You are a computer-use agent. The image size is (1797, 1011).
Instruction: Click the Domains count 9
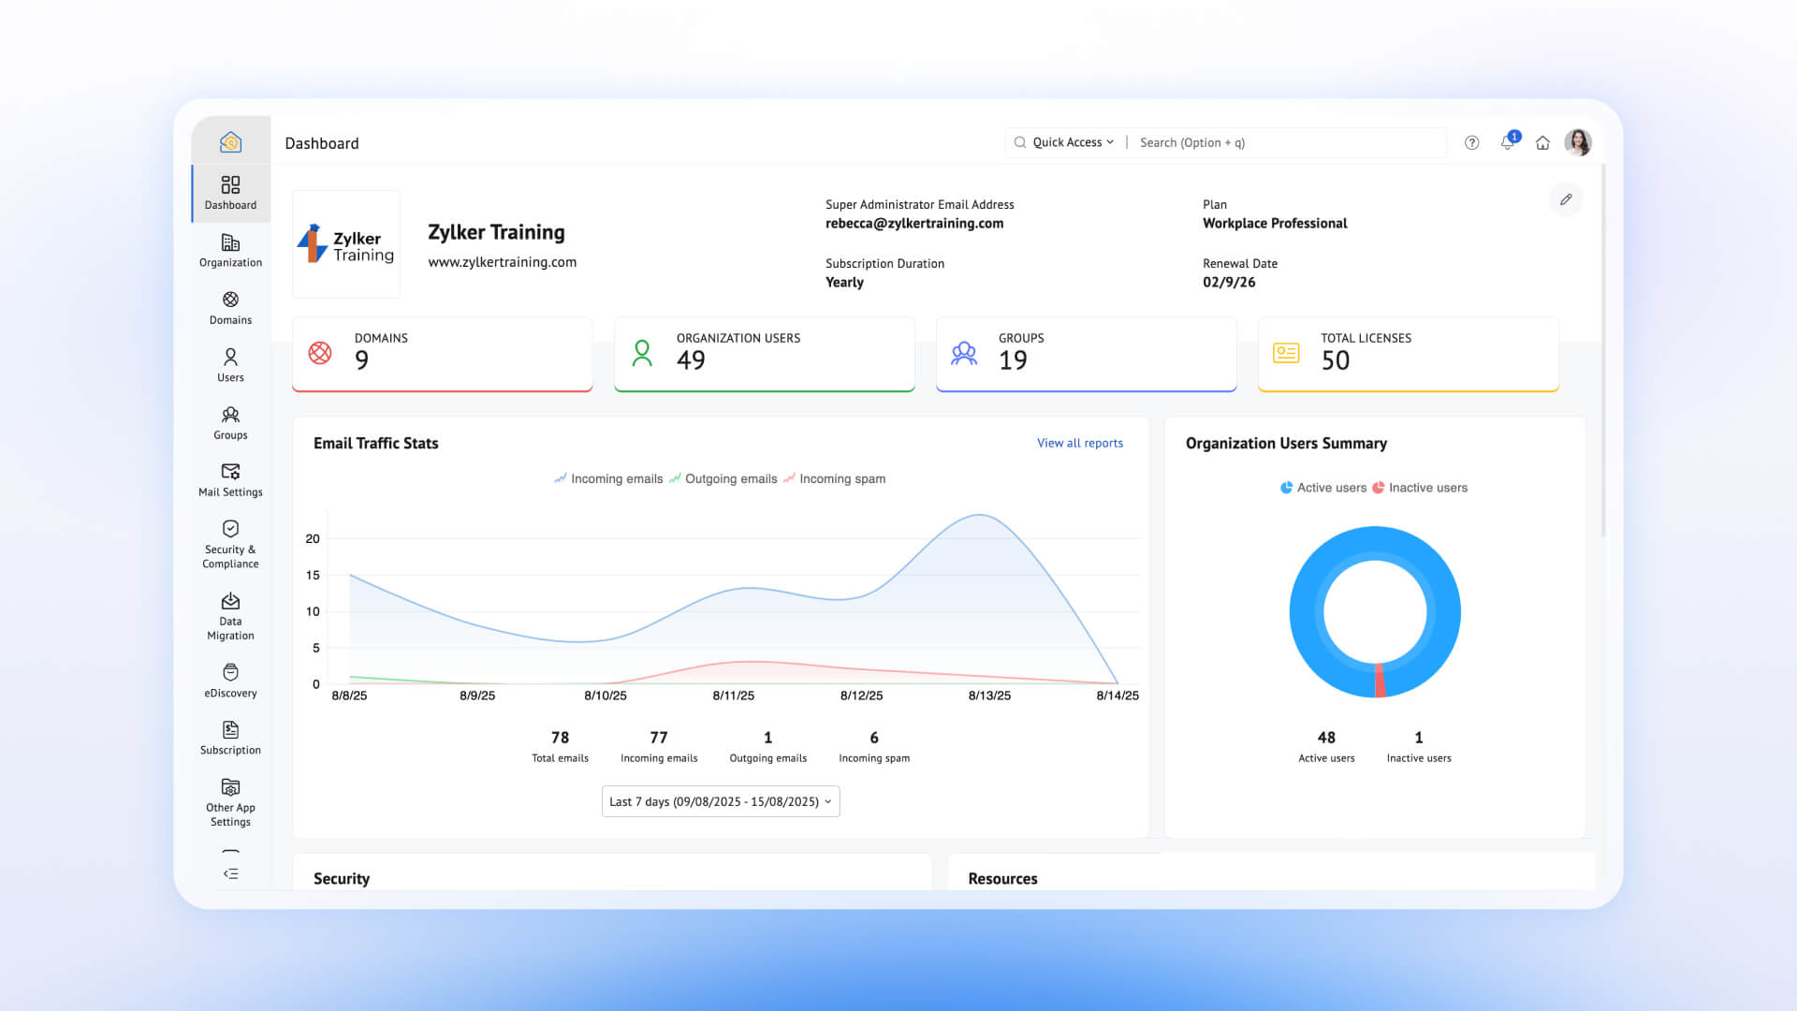(361, 360)
